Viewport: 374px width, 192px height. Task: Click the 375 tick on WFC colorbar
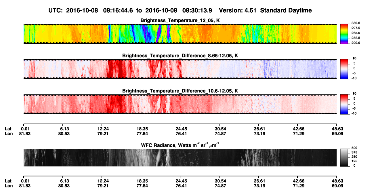pyautogui.click(x=354, y=152)
